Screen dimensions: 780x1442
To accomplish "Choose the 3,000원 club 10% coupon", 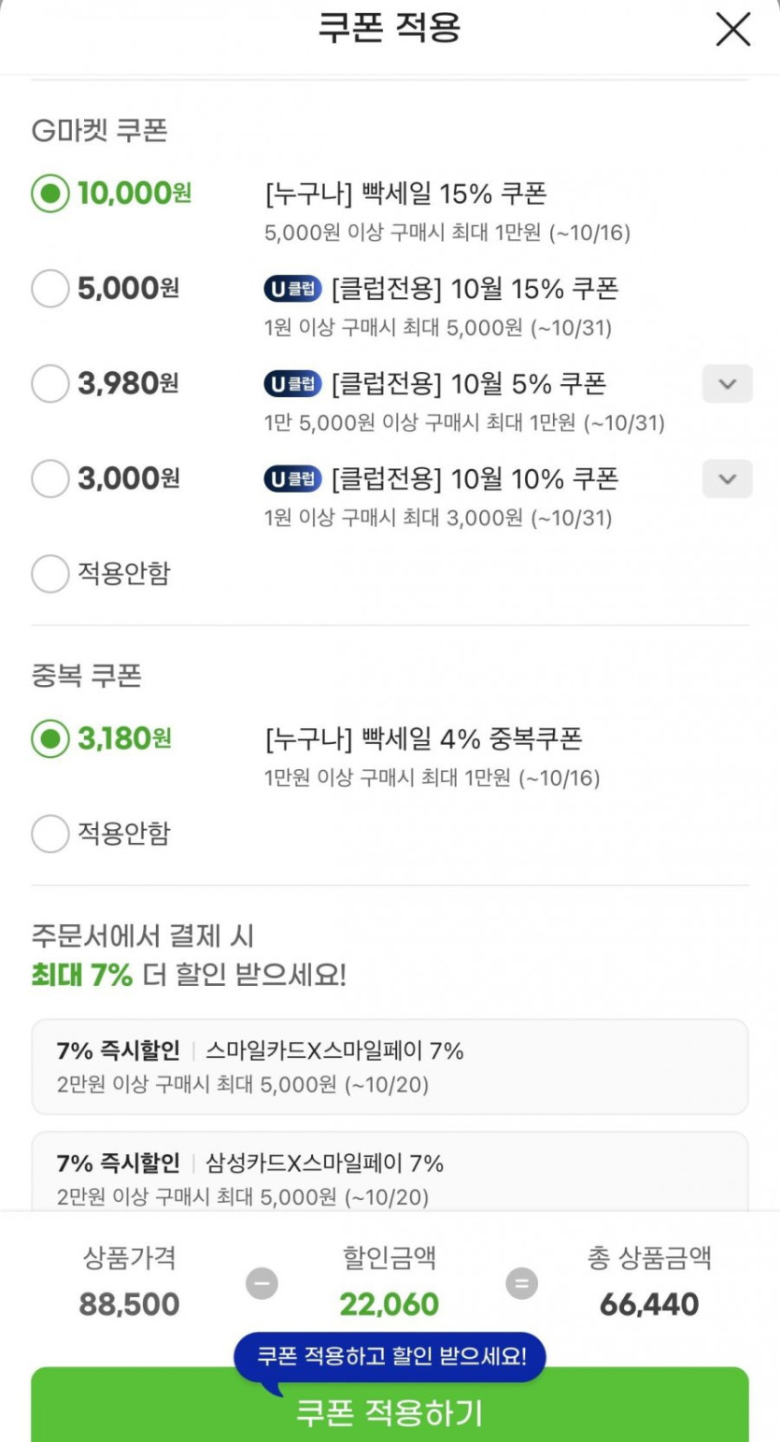I will [x=50, y=479].
